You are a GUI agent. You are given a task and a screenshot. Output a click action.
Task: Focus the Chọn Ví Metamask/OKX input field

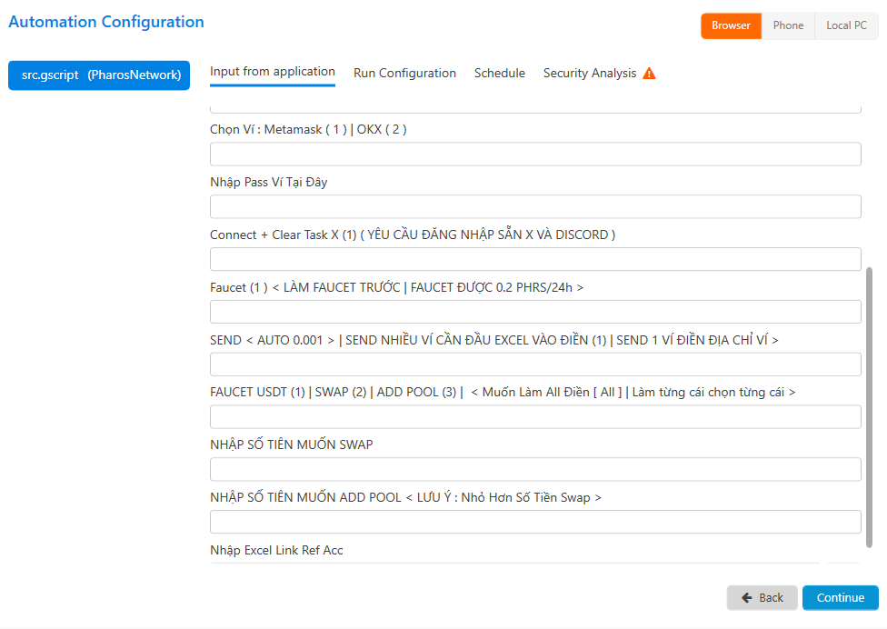pos(535,154)
